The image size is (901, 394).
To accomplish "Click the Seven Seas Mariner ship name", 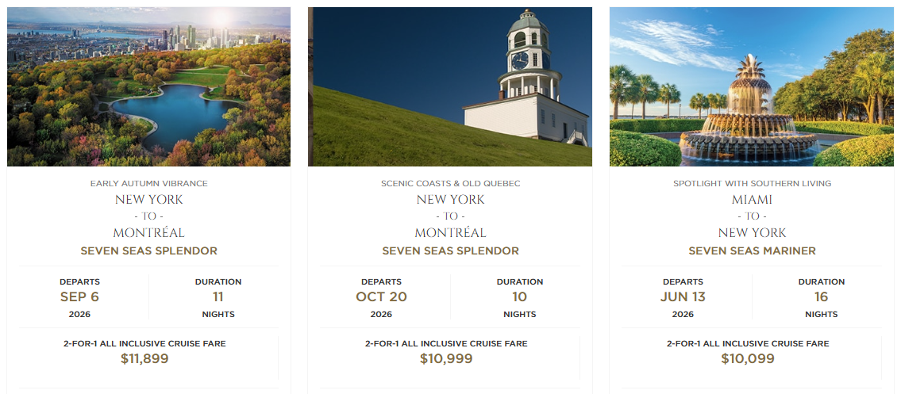I will [x=752, y=251].
